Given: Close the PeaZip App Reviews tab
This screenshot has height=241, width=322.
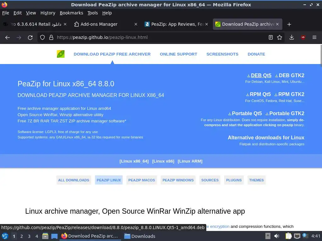Looking at the screenshot, I should [207, 24].
